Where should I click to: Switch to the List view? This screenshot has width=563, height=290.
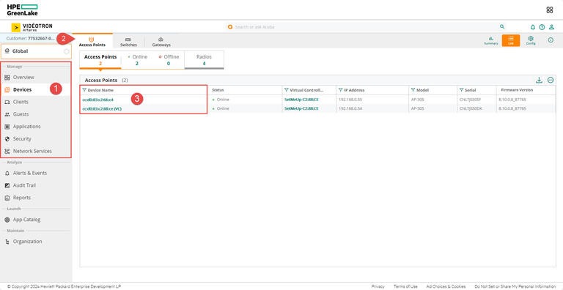[x=510, y=40]
